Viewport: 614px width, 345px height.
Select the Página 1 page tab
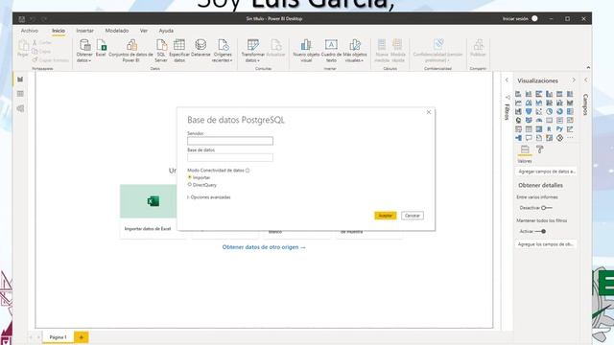click(x=58, y=337)
